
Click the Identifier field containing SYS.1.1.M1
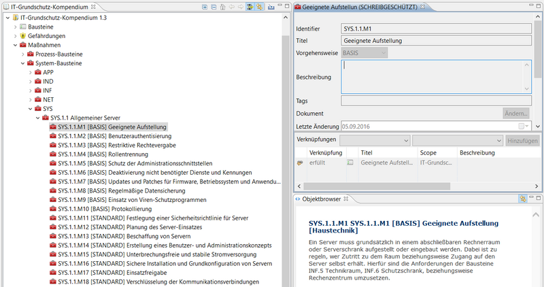436,29
